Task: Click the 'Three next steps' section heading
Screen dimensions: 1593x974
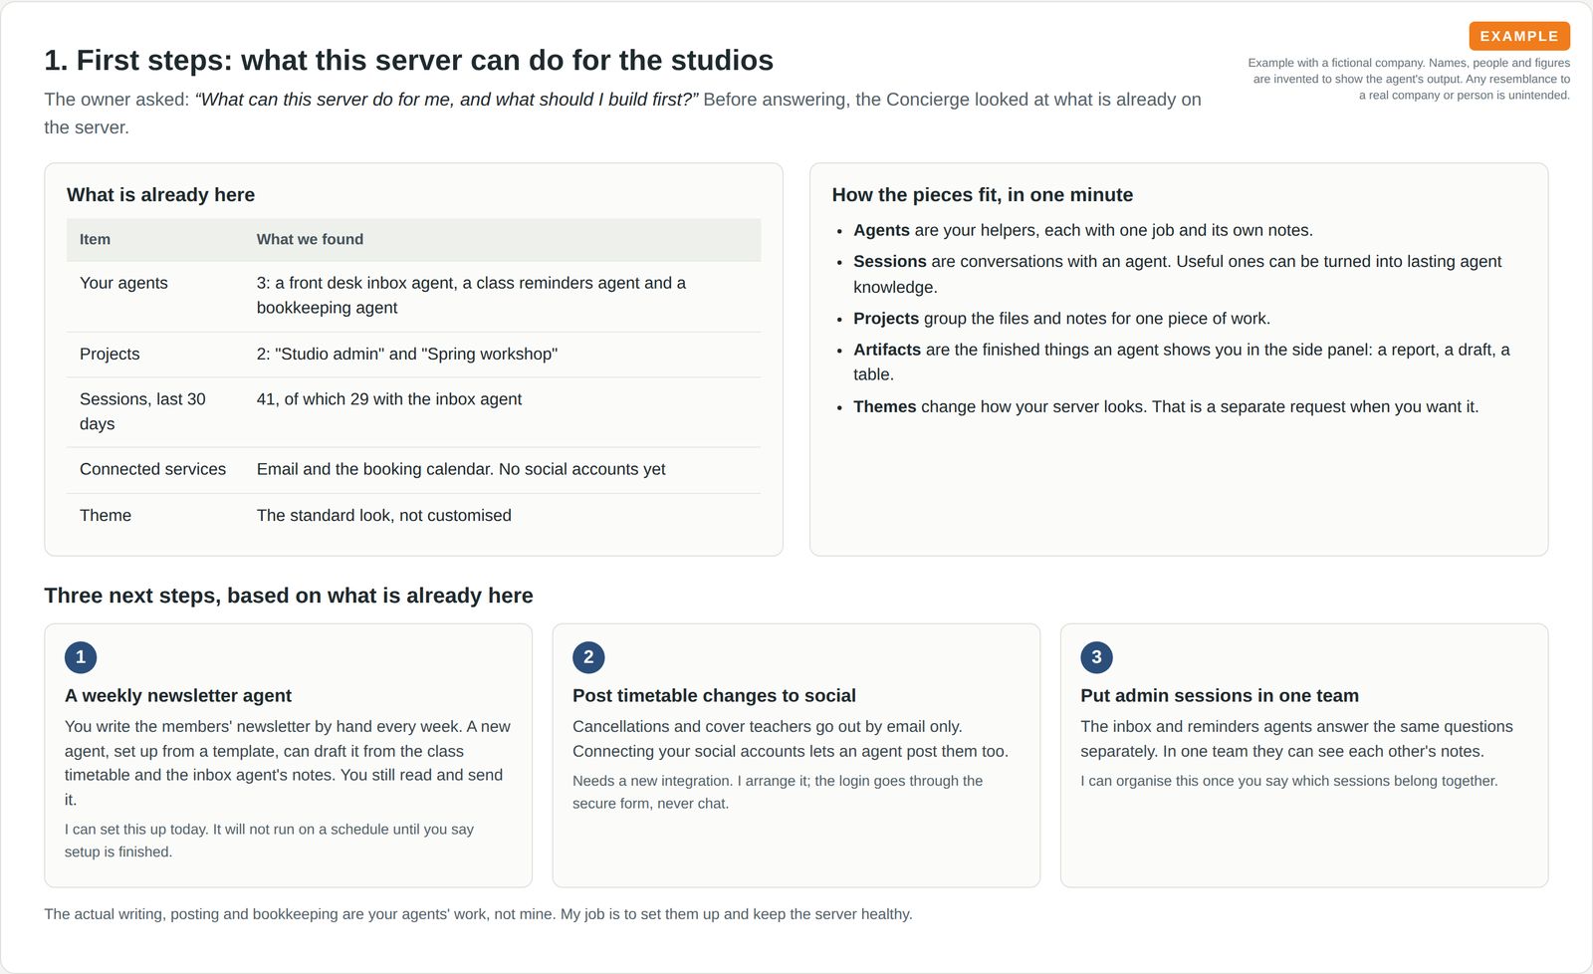Action: tap(289, 596)
